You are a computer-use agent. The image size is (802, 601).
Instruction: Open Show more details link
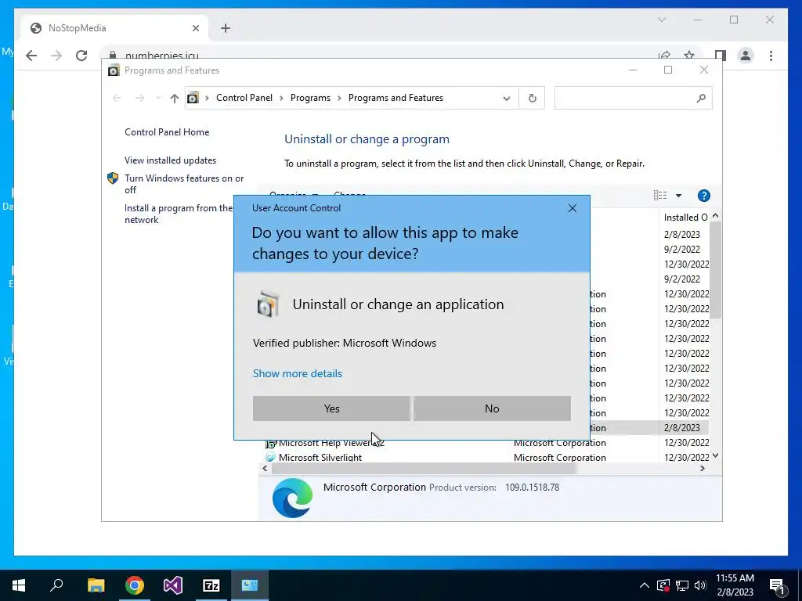coord(297,373)
